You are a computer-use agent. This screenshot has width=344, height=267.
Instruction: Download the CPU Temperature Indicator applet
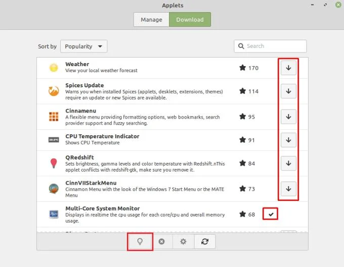point(288,140)
